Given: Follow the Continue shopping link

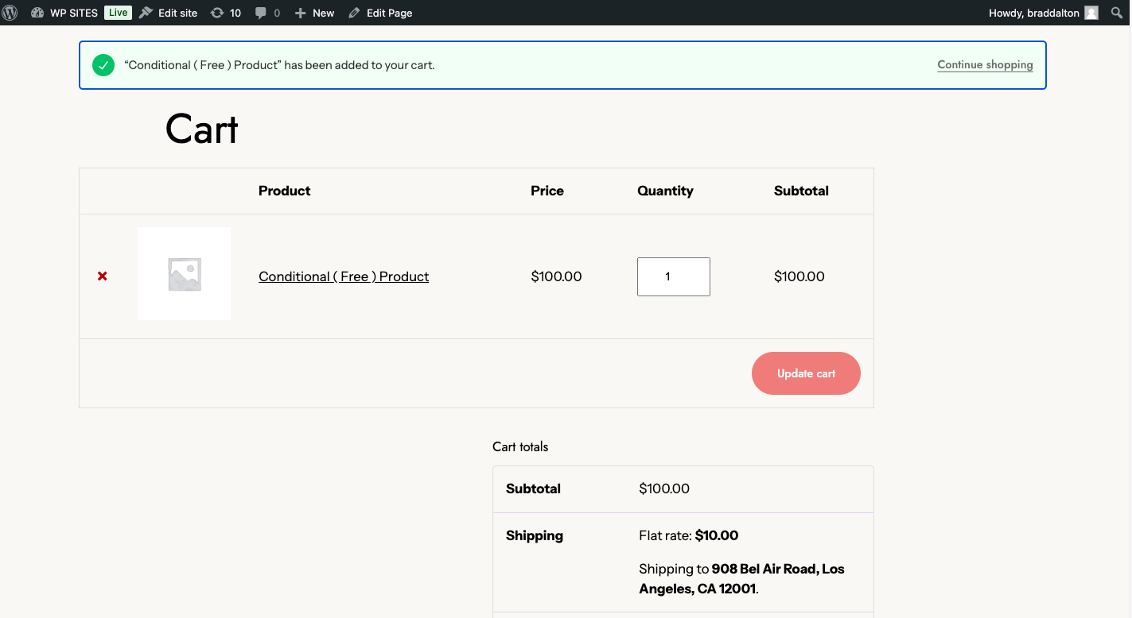Looking at the screenshot, I should point(985,65).
